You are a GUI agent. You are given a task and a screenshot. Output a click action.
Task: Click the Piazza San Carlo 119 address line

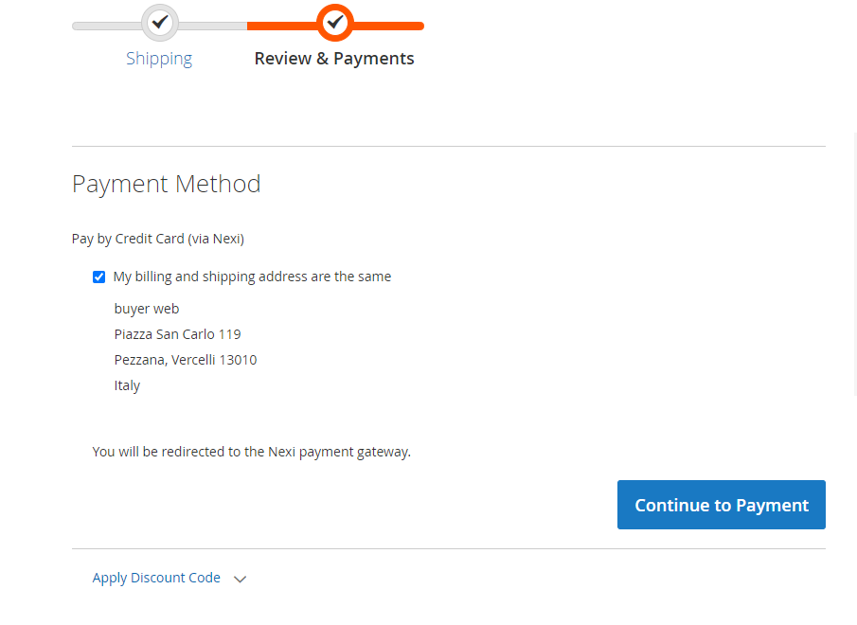177,334
